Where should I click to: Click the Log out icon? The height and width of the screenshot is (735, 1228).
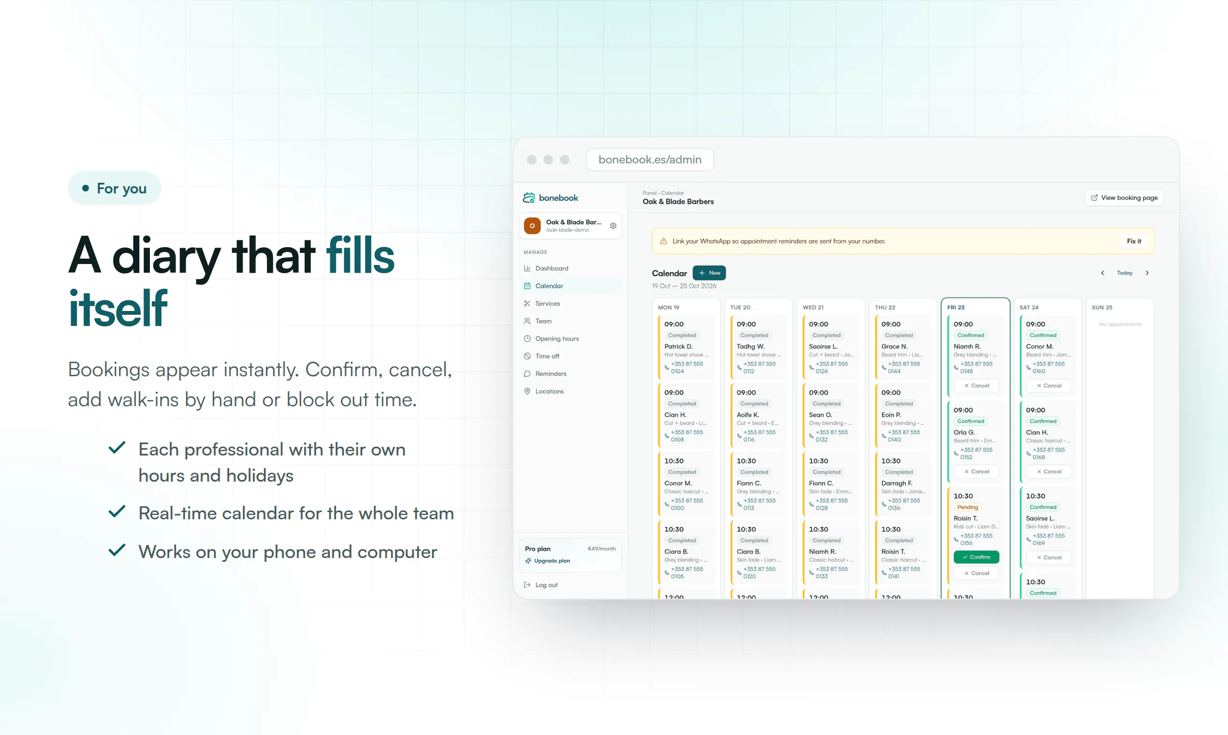(527, 585)
